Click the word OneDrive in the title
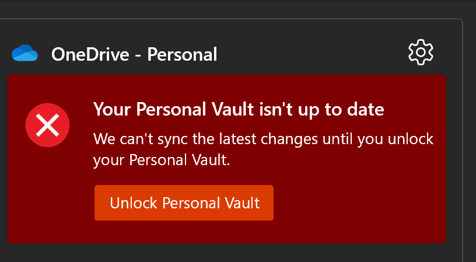The height and width of the screenshot is (262, 476). 90,55
